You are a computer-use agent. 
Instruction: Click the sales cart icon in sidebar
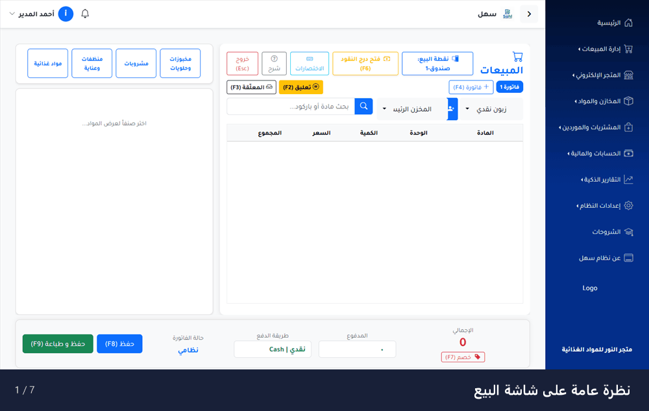[x=628, y=49]
